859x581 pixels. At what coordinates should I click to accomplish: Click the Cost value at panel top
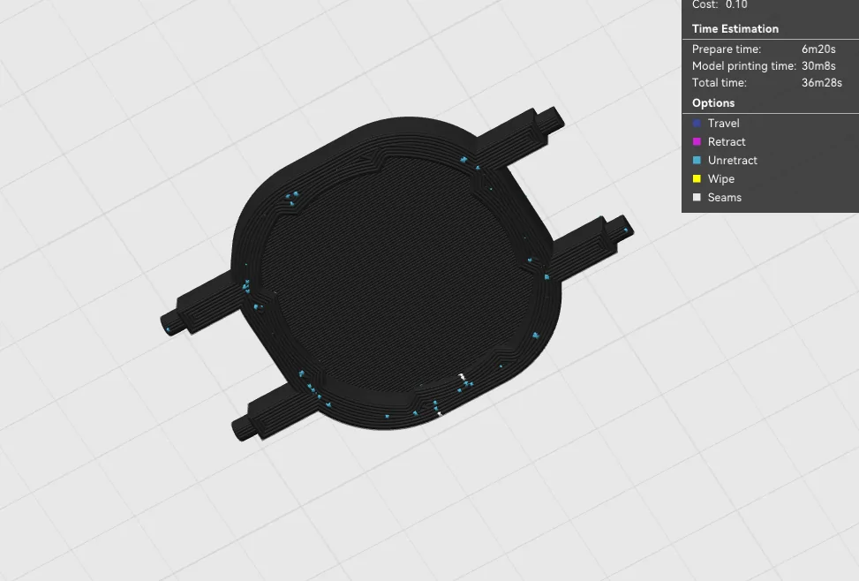click(736, 5)
